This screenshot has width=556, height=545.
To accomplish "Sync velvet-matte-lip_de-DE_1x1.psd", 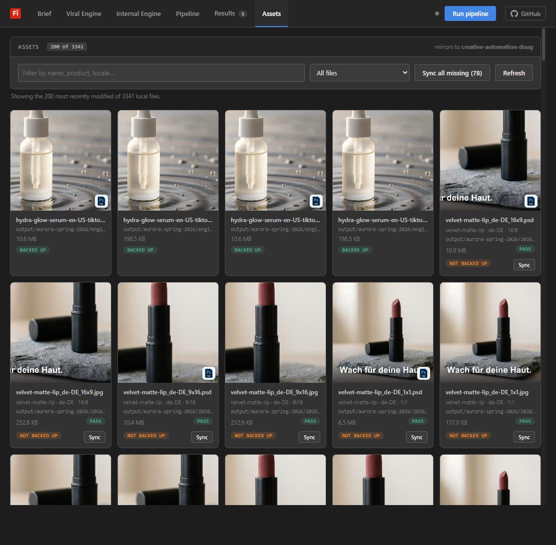I will point(417,437).
